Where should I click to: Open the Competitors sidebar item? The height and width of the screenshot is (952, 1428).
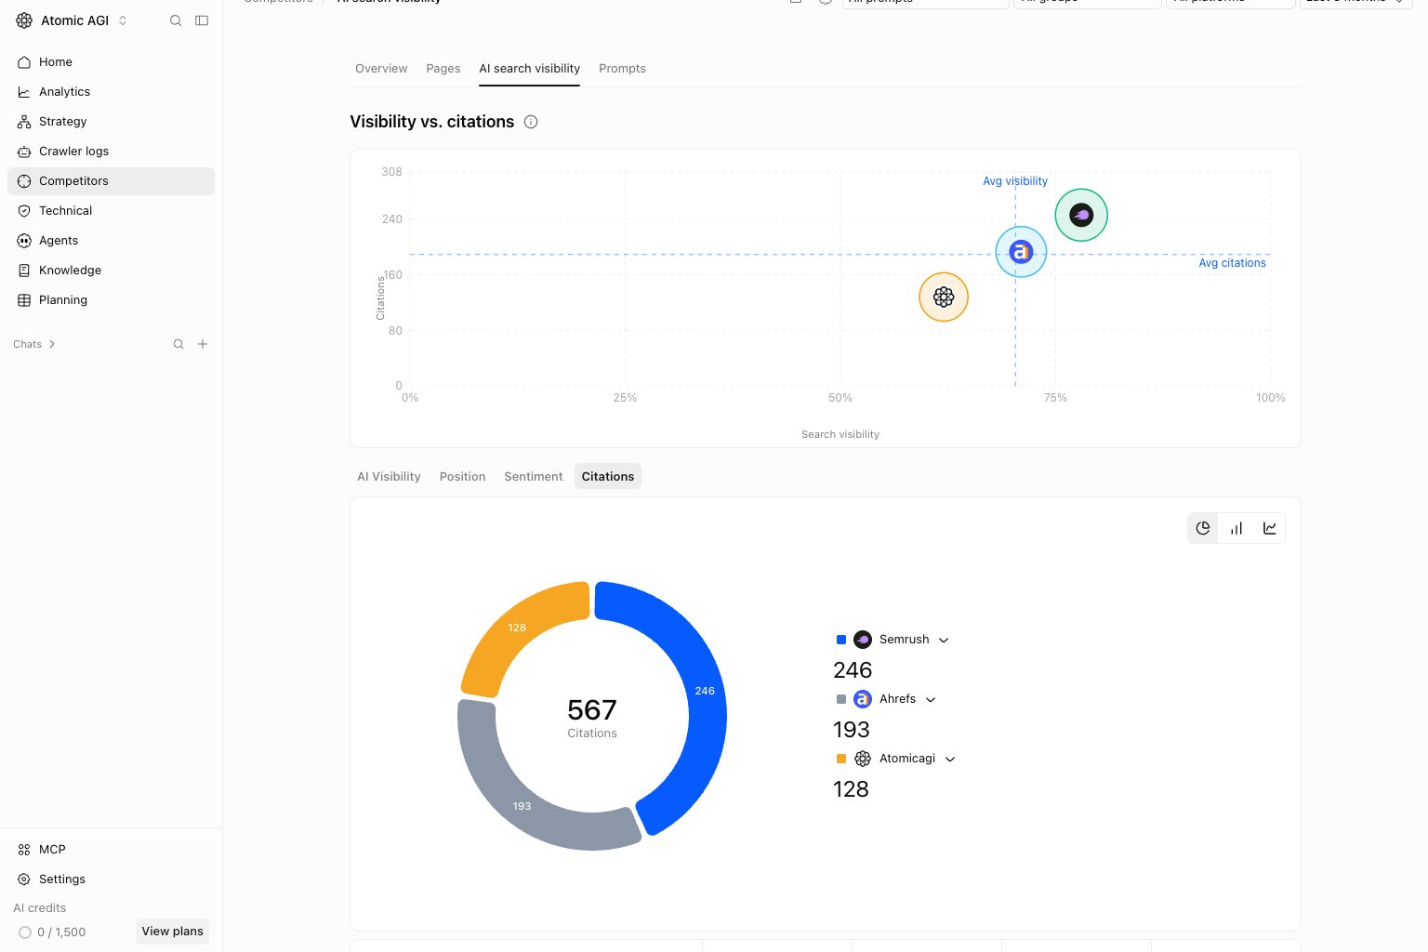[x=111, y=181]
